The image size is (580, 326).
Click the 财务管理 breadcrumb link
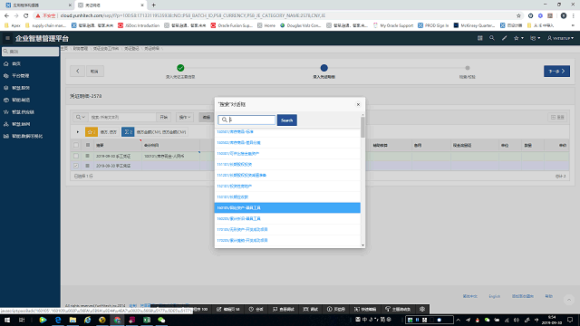[81, 48]
